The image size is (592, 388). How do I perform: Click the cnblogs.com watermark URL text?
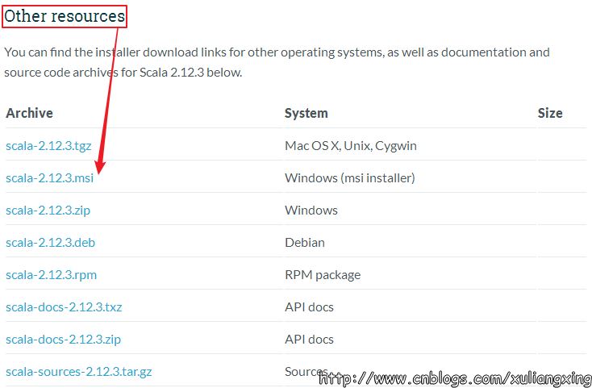pos(454,378)
